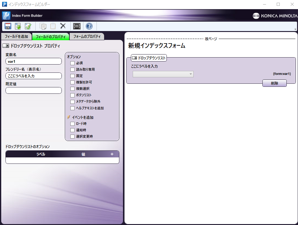
Task: Toggle the 読み取り専用 checkbox
Action: 72,69
